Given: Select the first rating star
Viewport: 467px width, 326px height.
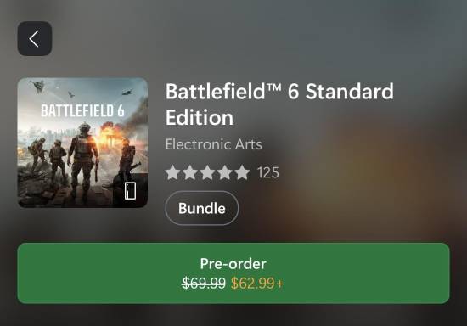Looking at the screenshot, I should (172, 172).
